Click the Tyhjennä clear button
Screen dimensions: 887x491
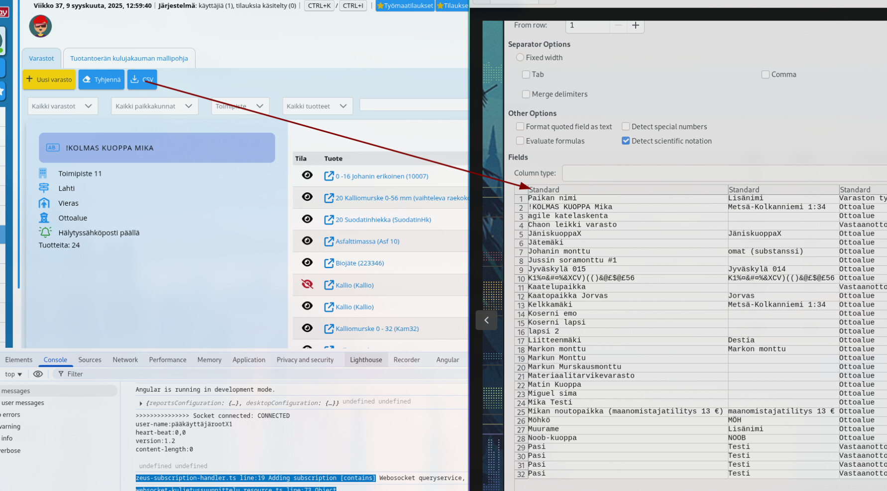pyautogui.click(x=102, y=80)
